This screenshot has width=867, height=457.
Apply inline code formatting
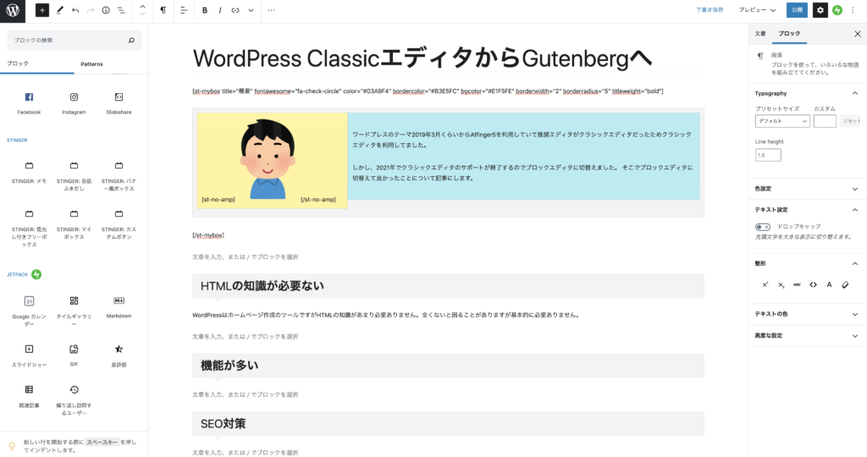tap(813, 284)
